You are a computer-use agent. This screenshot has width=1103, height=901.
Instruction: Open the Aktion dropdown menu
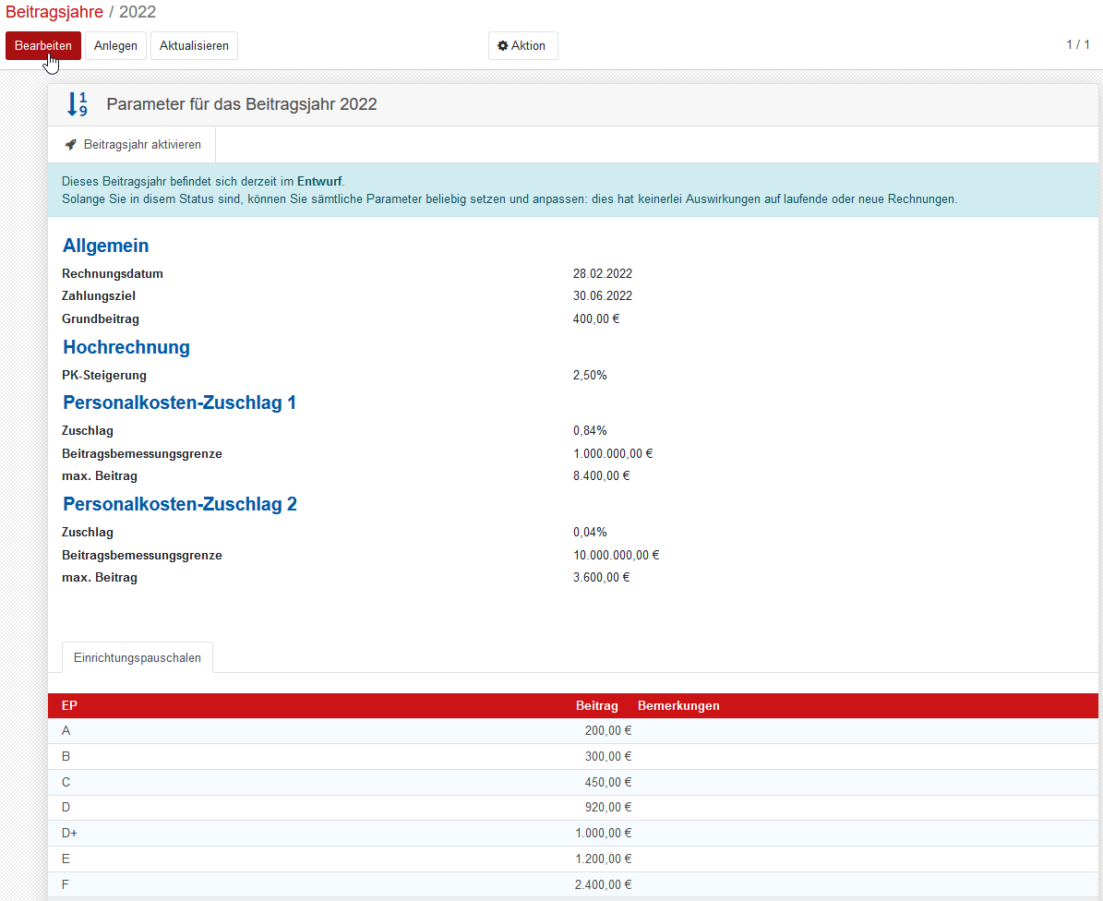tap(522, 46)
